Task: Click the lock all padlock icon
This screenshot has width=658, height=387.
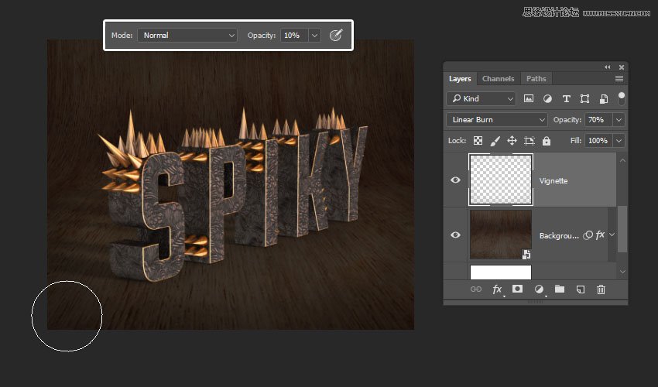Action: (x=547, y=141)
